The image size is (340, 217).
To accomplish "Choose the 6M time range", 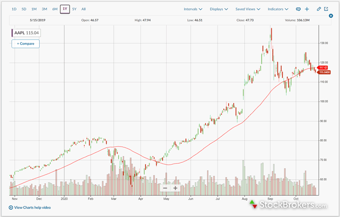I will point(55,9).
